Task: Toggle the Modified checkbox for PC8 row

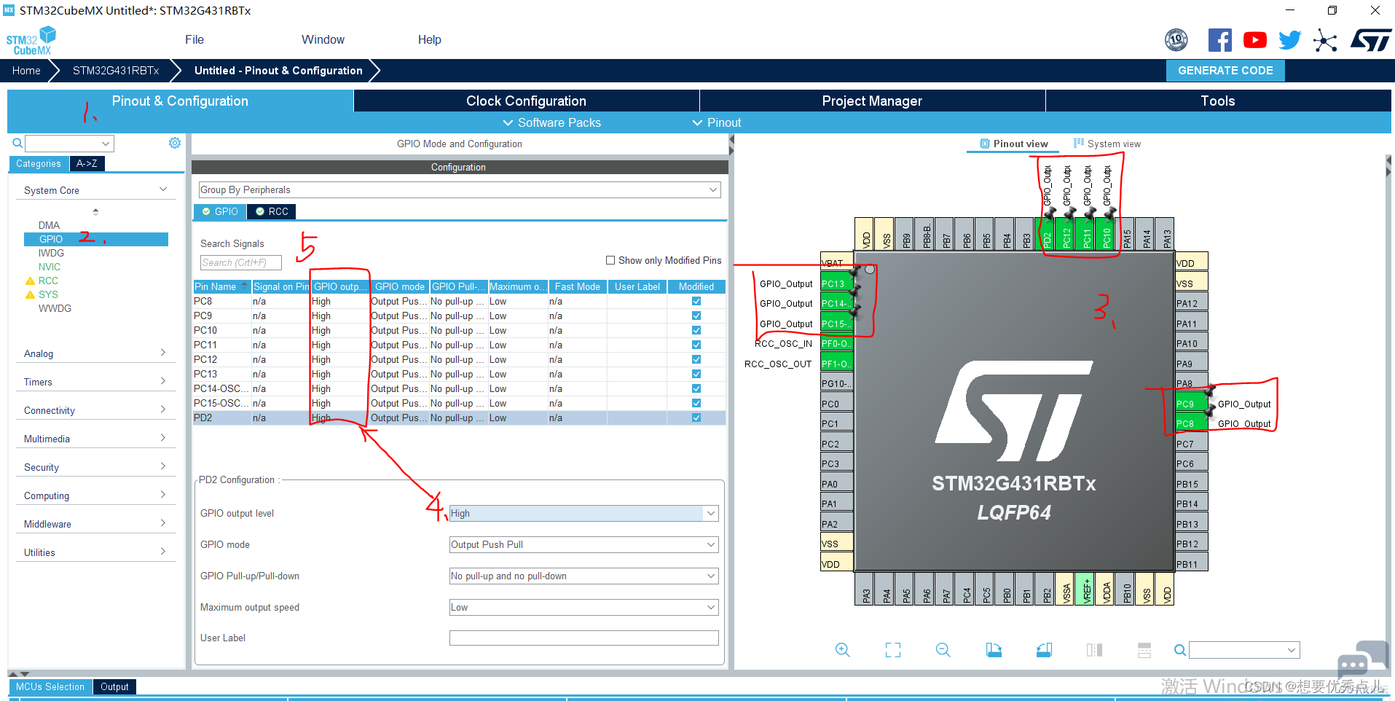Action: point(696,301)
